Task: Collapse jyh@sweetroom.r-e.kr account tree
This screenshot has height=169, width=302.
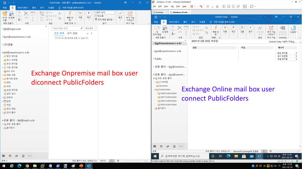Action: coord(3,52)
